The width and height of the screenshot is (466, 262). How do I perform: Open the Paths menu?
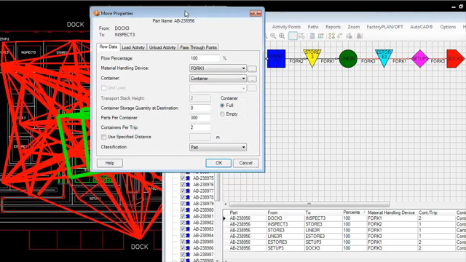point(313,27)
